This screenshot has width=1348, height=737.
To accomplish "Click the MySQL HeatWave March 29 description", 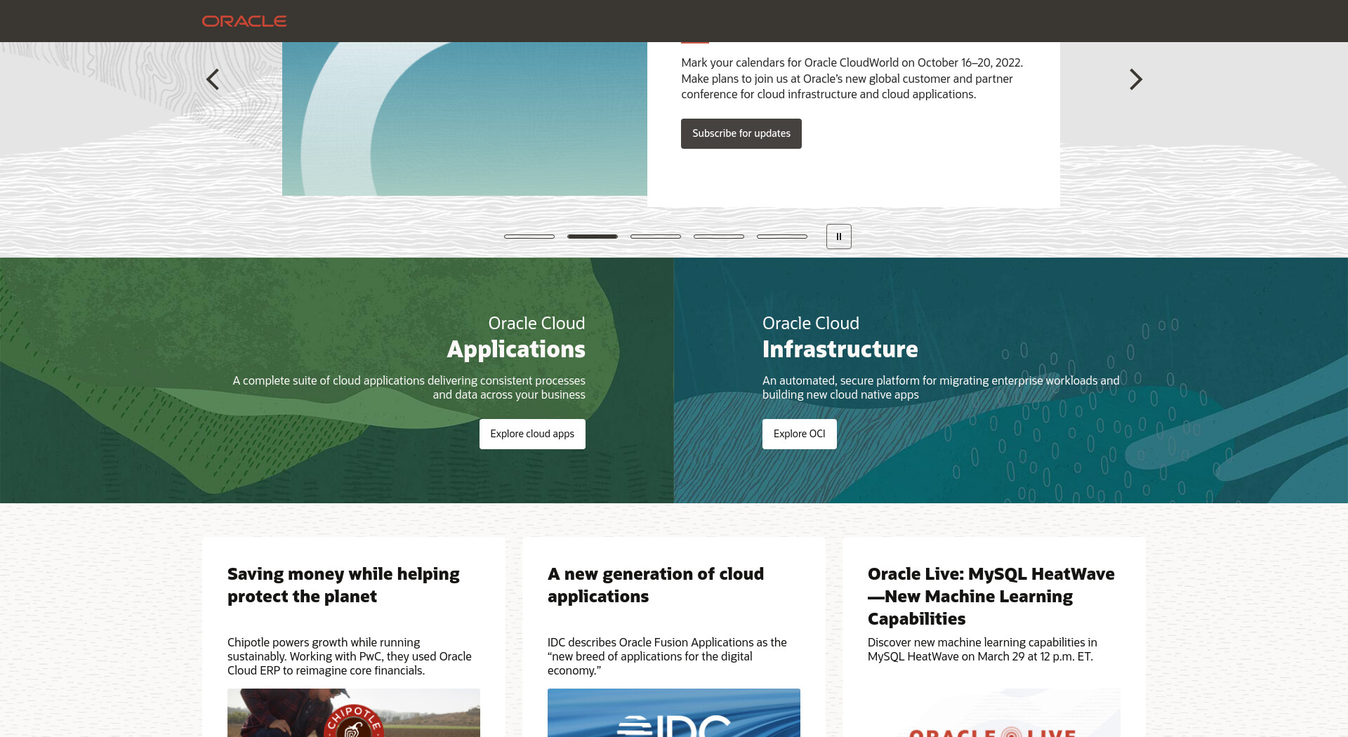I will (x=982, y=649).
